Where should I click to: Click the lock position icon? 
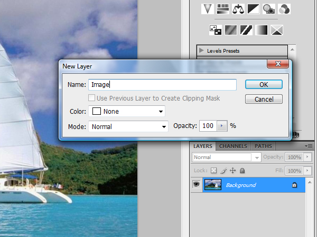(x=232, y=171)
